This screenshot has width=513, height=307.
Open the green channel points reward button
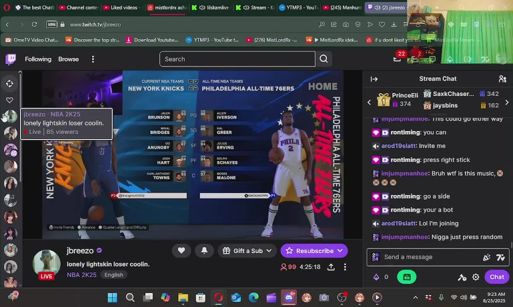coord(407,277)
